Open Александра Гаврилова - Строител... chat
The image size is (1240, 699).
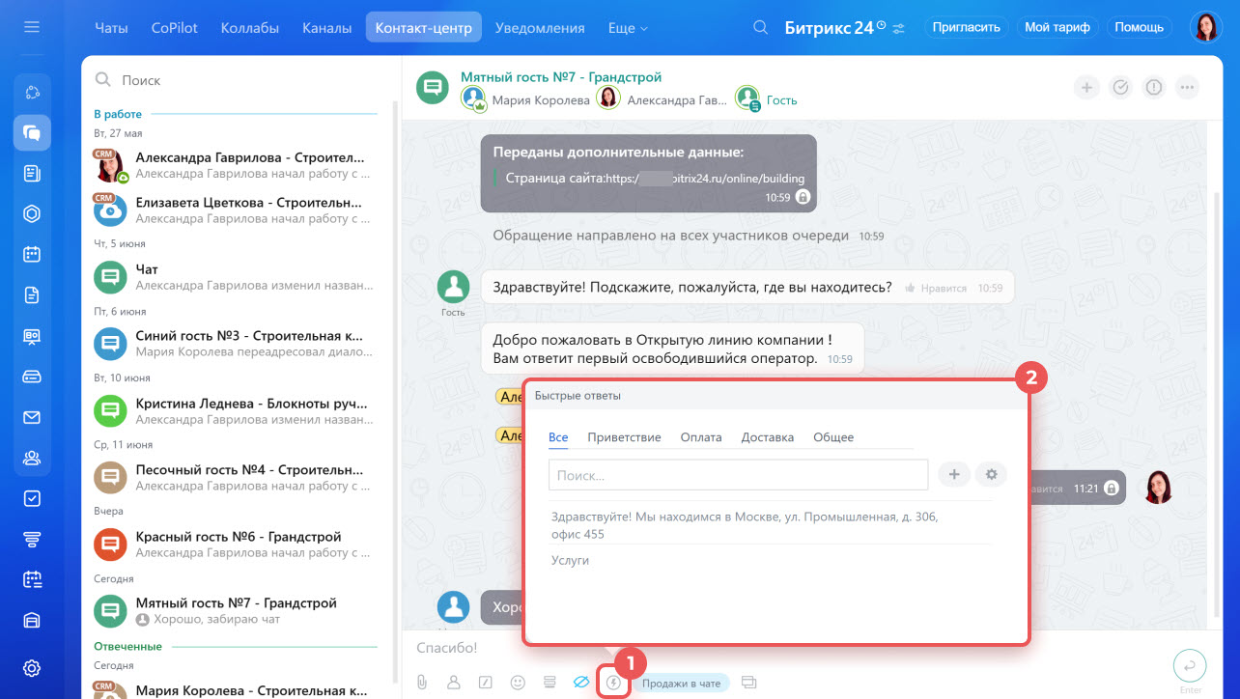pyautogui.click(x=240, y=165)
